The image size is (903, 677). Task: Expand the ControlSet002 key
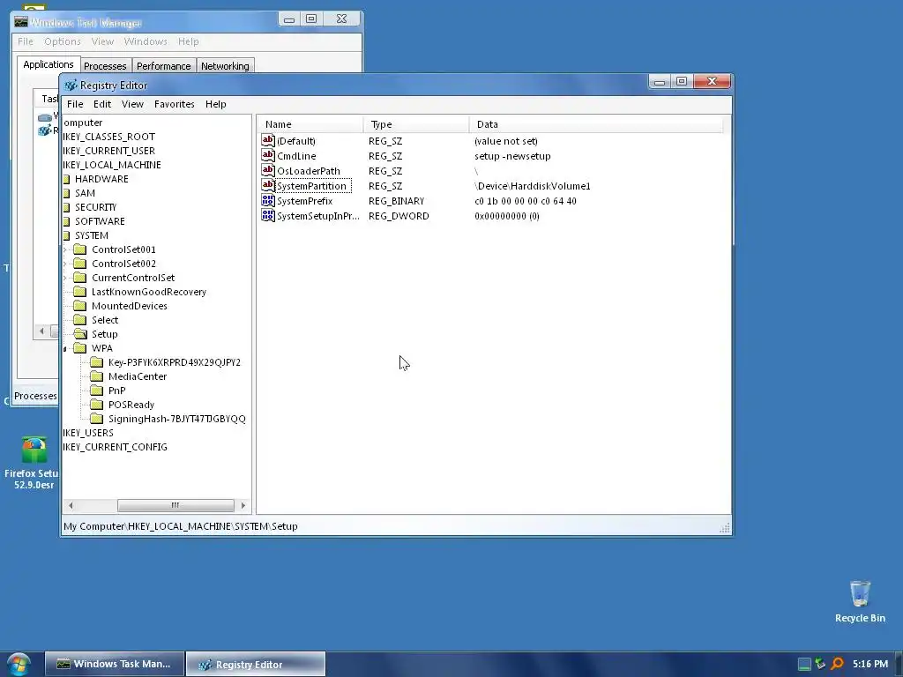(65, 264)
